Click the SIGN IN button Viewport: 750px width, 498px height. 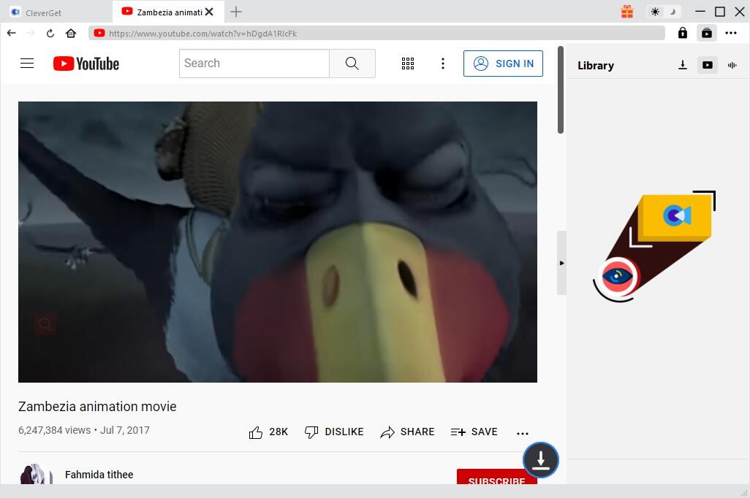[x=503, y=64]
